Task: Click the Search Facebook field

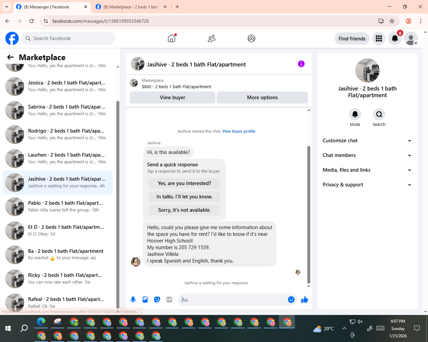Action: pyautogui.click(x=68, y=38)
